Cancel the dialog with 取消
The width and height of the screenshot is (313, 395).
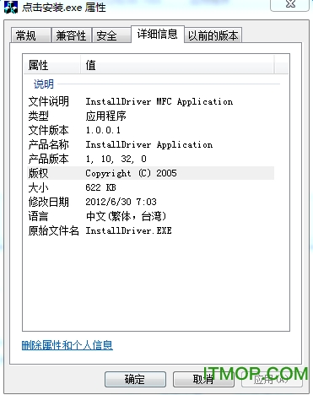pyautogui.click(x=203, y=379)
